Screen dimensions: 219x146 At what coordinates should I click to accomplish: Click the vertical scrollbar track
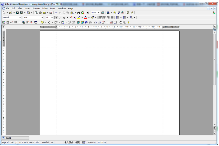[x=215, y=82]
